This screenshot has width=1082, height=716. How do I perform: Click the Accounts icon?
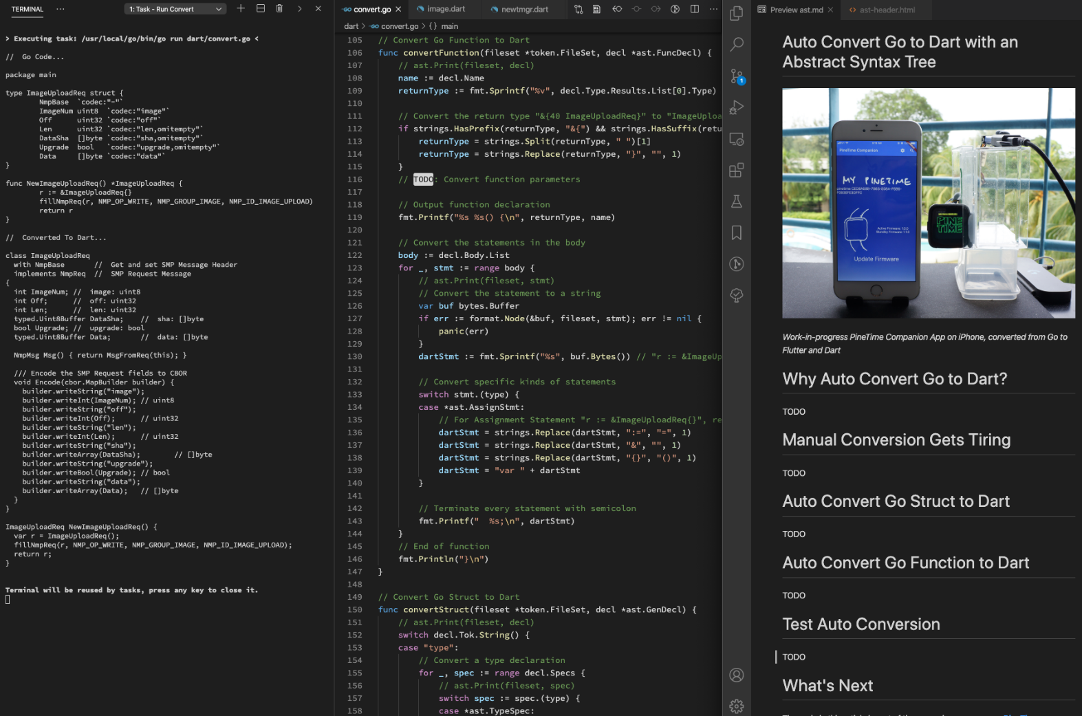(x=736, y=675)
